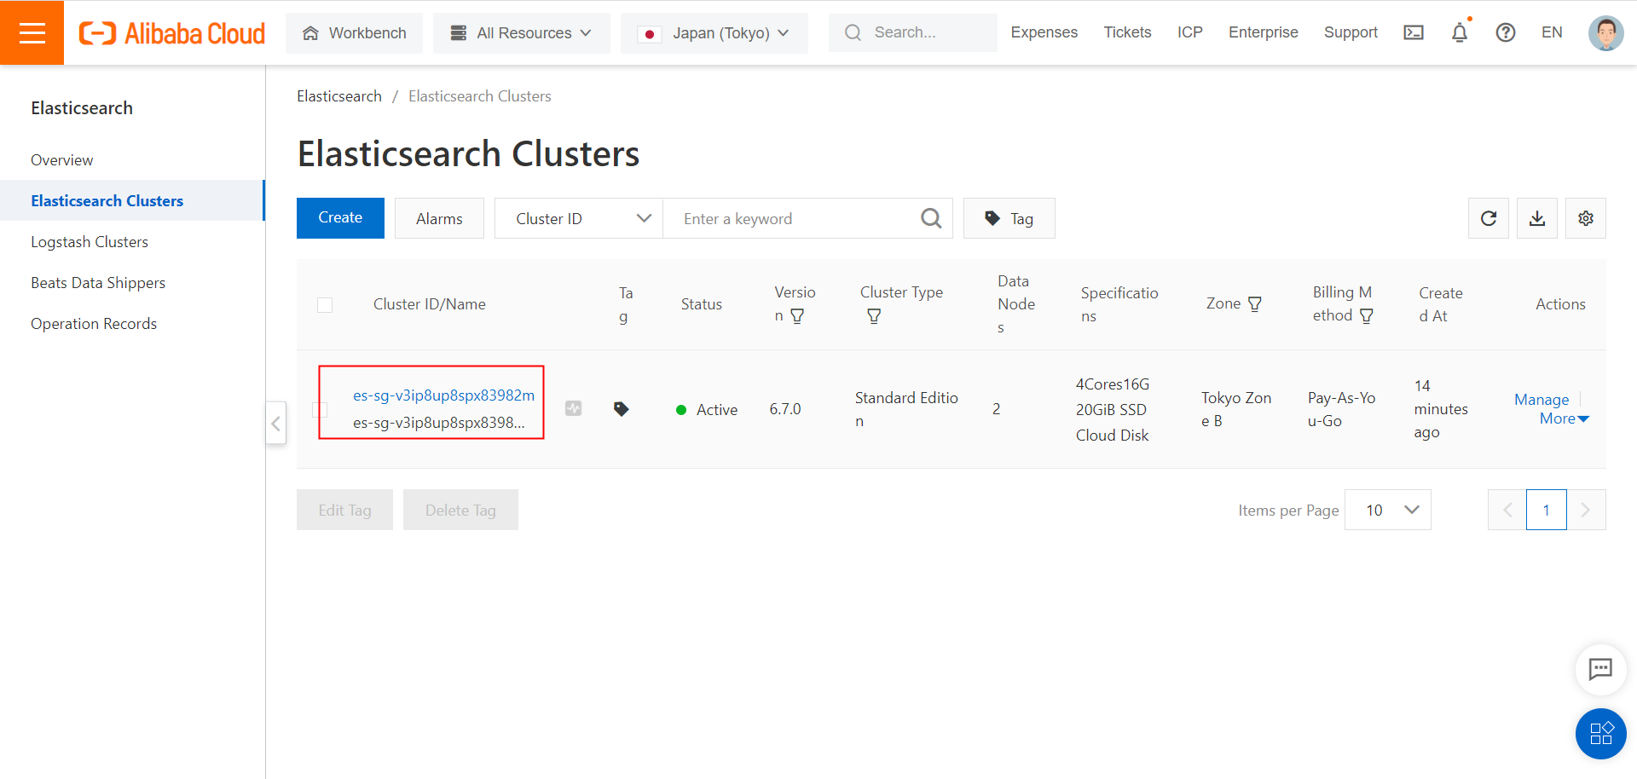Click the top Search field
The height and width of the screenshot is (779, 1637).
912,32
